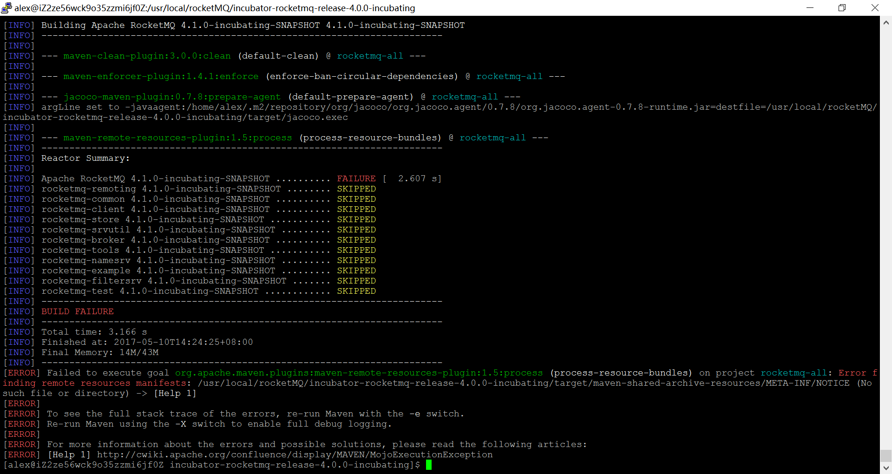Click the 'FAILURE' status for Apache RocketMQ

pos(356,178)
